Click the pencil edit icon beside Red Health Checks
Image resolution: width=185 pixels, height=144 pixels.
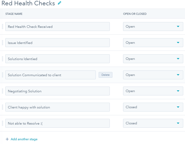tap(60, 3)
